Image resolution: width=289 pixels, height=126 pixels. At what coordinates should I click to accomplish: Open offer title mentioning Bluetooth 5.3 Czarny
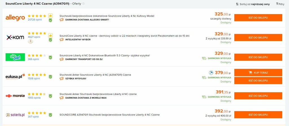tap(105, 56)
